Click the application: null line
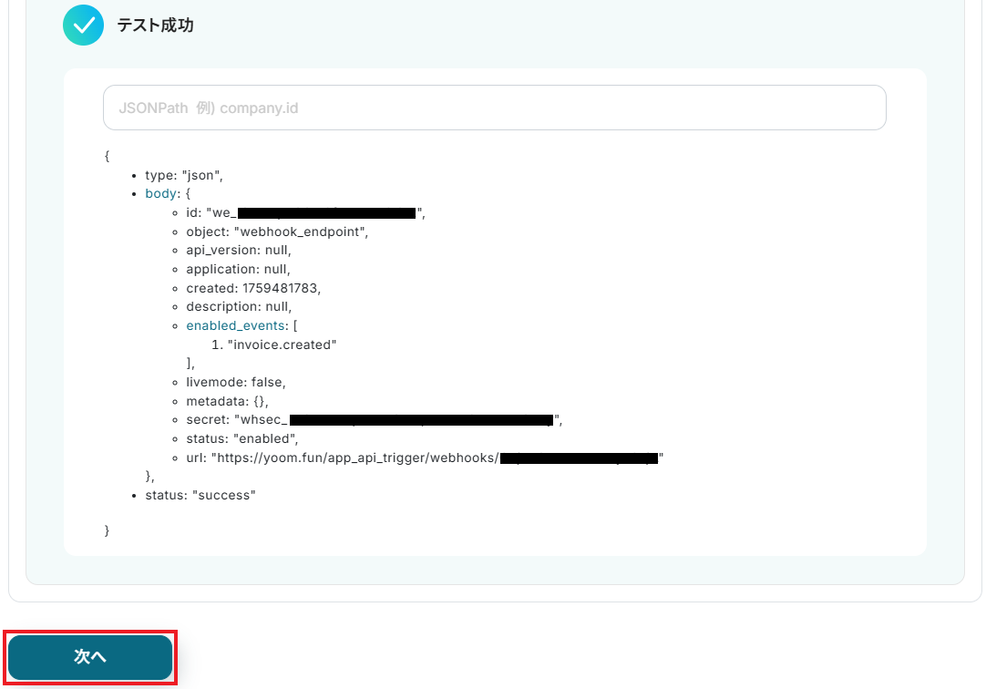986x689 pixels. pyautogui.click(x=239, y=269)
